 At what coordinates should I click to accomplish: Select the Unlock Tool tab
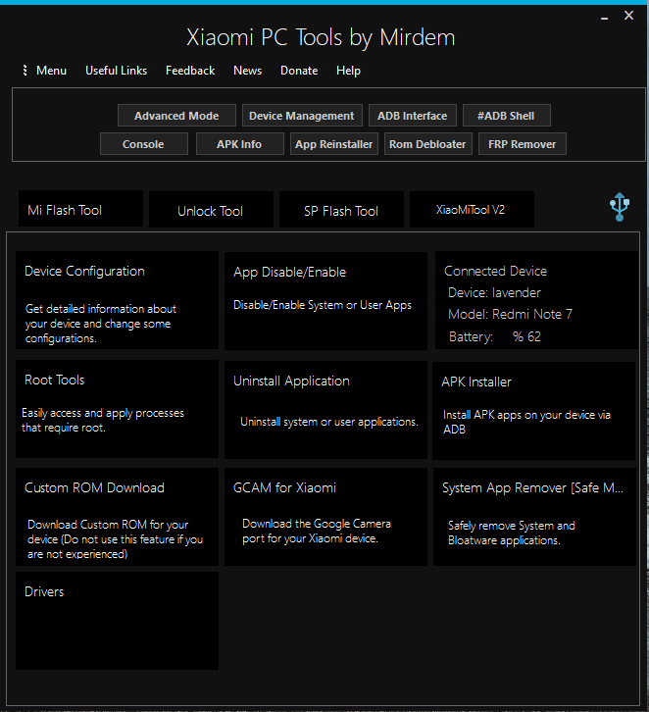[x=211, y=209]
